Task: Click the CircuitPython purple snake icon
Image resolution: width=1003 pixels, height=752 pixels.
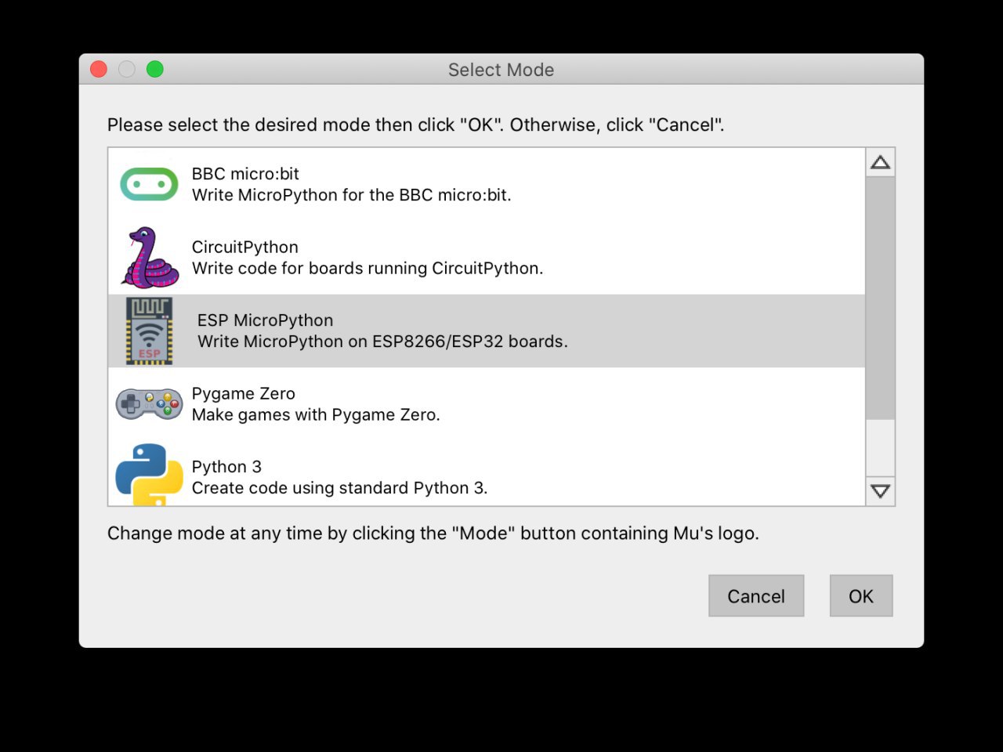Action: click(x=150, y=258)
